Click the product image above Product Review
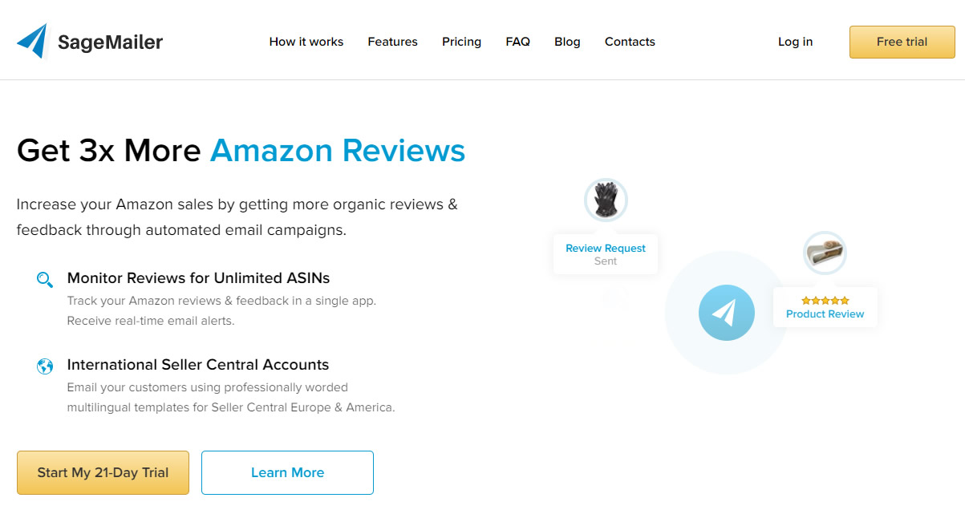The height and width of the screenshot is (514, 965). (825, 253)
